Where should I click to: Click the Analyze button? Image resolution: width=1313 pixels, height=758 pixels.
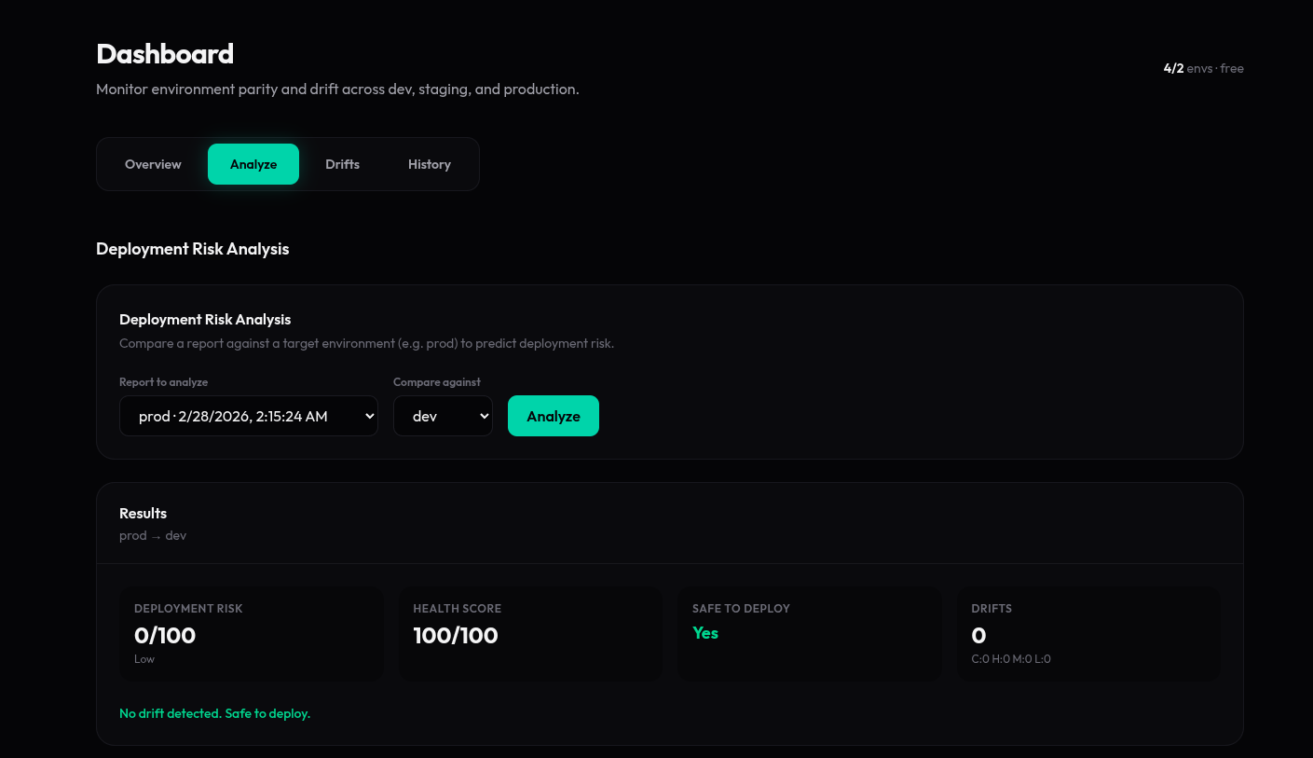[x=553, y=416]
